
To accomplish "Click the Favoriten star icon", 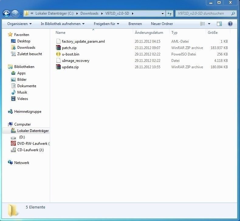I will coord(10,34).
